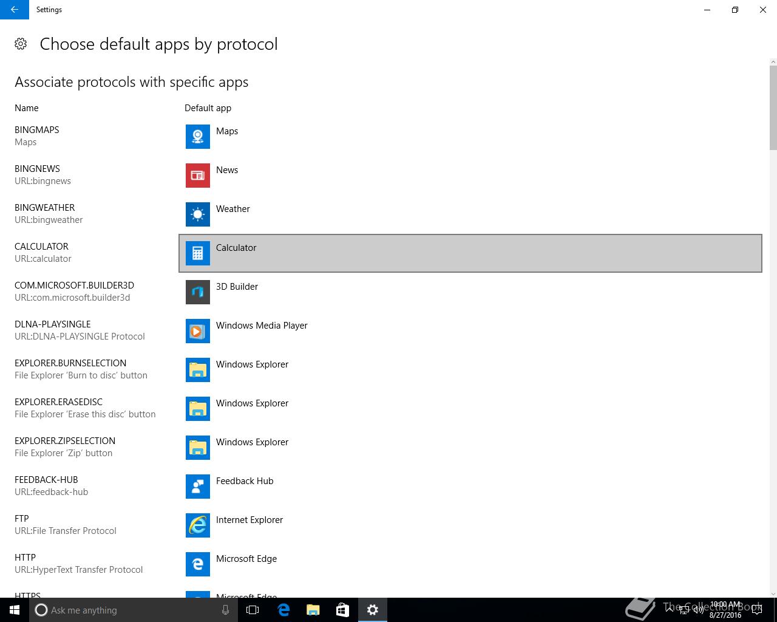Click the Weather app icon for BINGWEATHER
The image size is (777, 622).
198,214
